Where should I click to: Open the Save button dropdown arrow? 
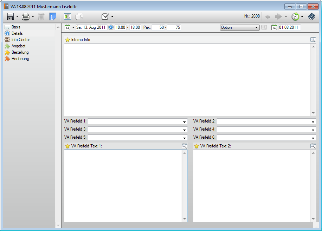click(x=17, y=16)
